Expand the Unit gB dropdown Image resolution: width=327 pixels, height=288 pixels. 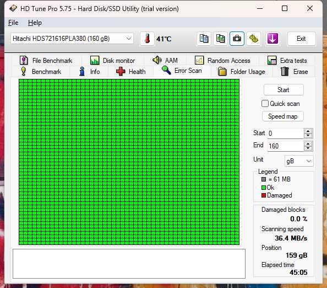click(299, 161)
